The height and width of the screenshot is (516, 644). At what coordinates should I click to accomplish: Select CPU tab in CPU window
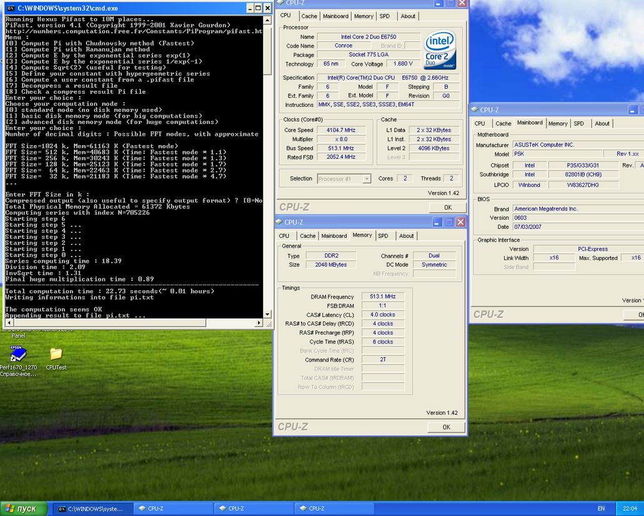[x=285, y=15]
